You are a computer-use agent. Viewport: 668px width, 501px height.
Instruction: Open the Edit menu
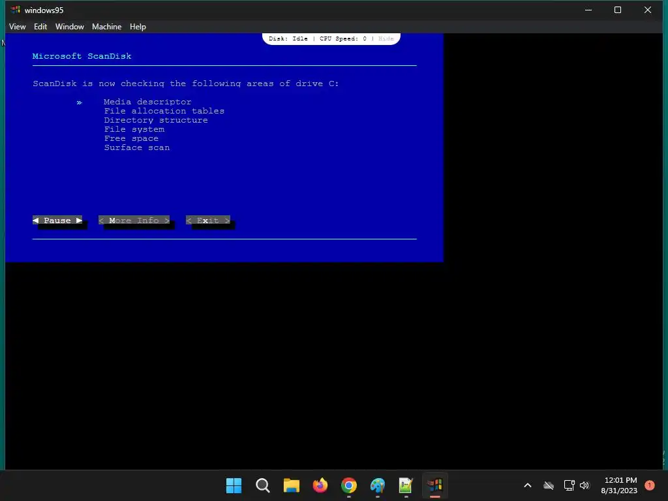[40, 26]
